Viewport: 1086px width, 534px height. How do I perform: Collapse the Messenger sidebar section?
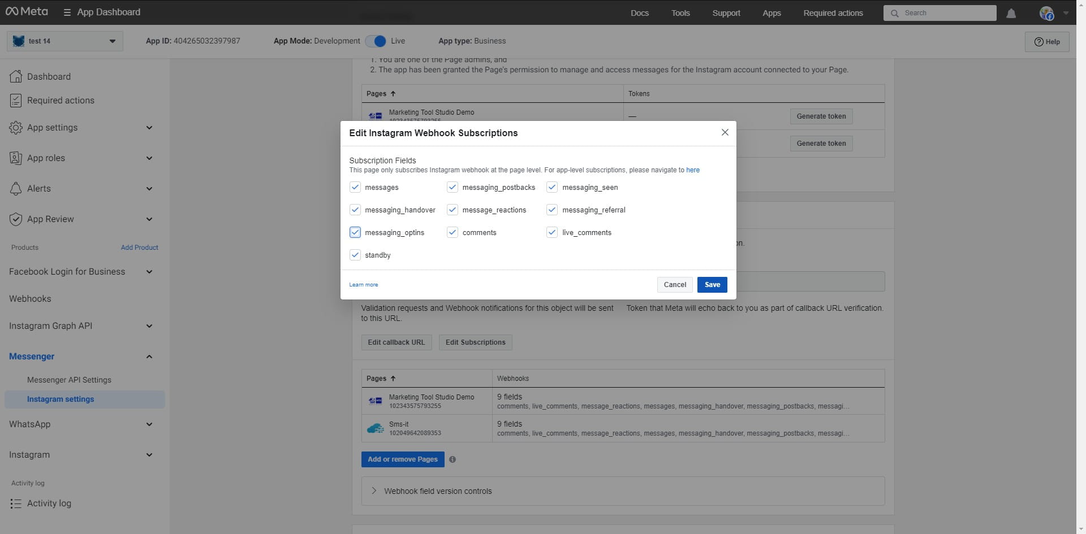[149, 357]
